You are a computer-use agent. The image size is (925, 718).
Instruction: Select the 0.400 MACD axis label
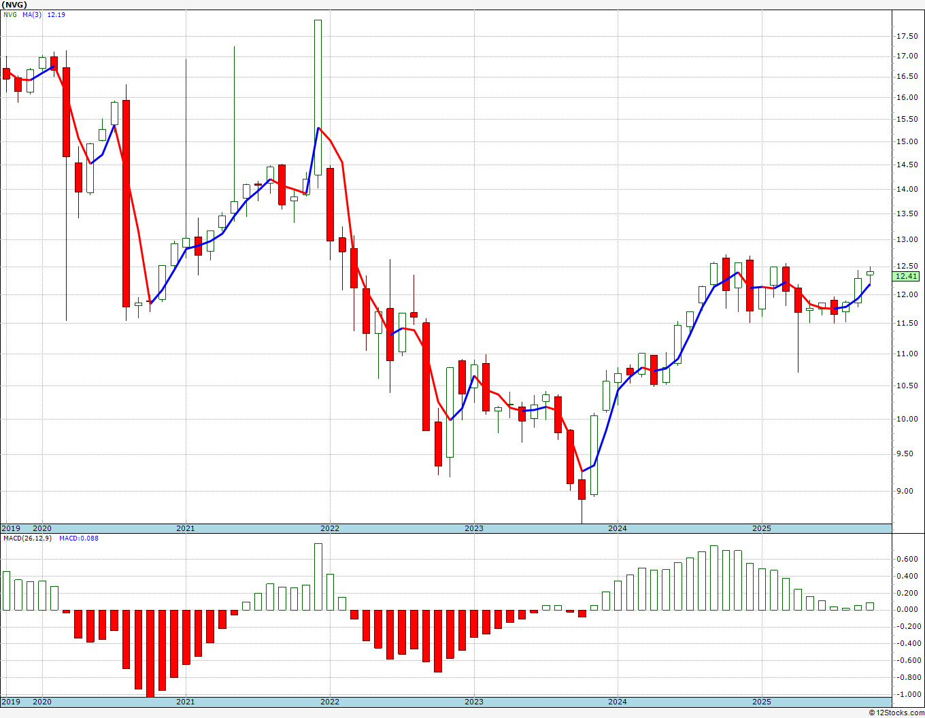click(907, 577)
